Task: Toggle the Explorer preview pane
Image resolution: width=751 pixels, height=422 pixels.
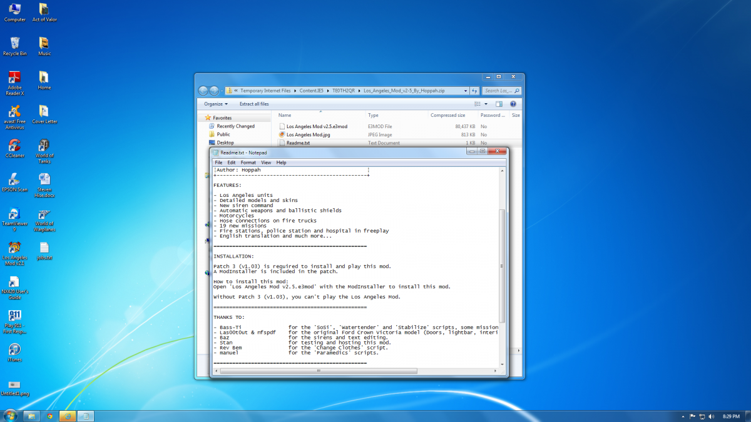Action: click(x=499, y=104)
